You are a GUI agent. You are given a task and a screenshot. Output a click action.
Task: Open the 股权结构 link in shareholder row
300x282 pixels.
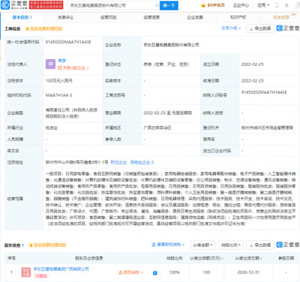click(x=130, y=272)
